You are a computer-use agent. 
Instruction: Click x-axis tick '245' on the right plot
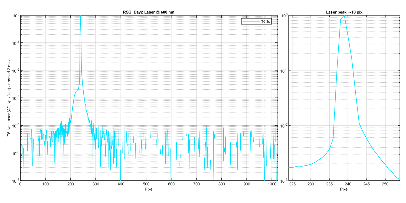366,184
